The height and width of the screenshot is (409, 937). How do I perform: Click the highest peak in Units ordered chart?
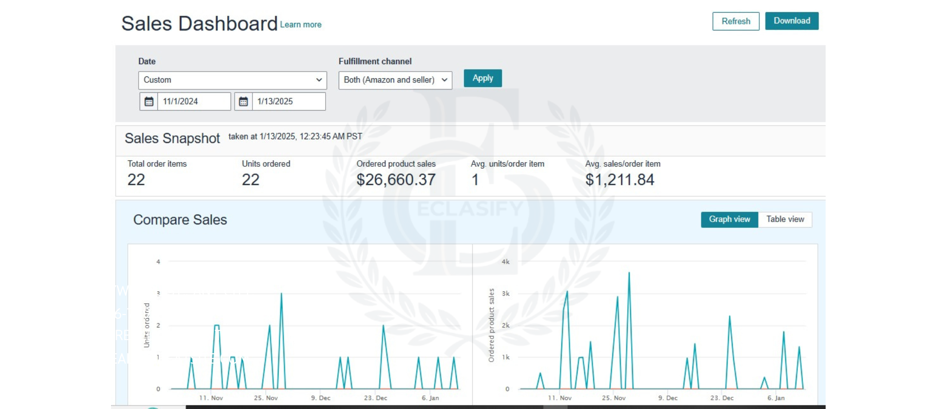point(281,294)
